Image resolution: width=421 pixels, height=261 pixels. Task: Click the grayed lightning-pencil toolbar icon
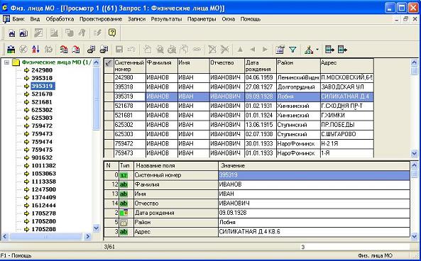(97, 33)
